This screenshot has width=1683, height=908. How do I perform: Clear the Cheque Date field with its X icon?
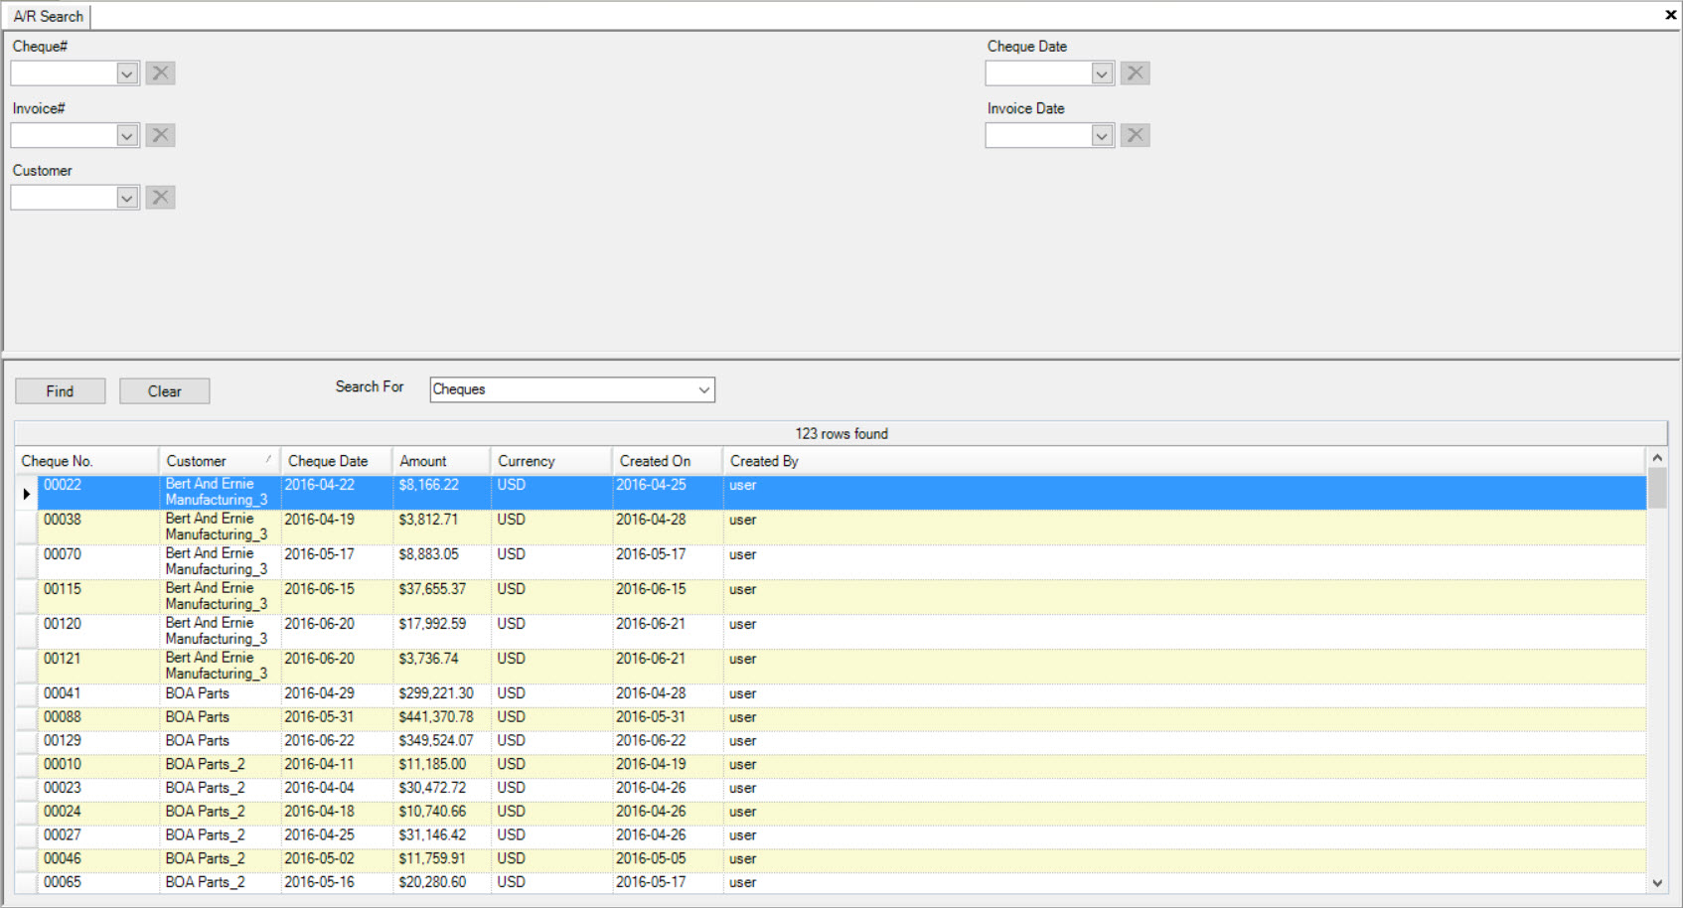pyautogui.click(x=1135, y=74)
